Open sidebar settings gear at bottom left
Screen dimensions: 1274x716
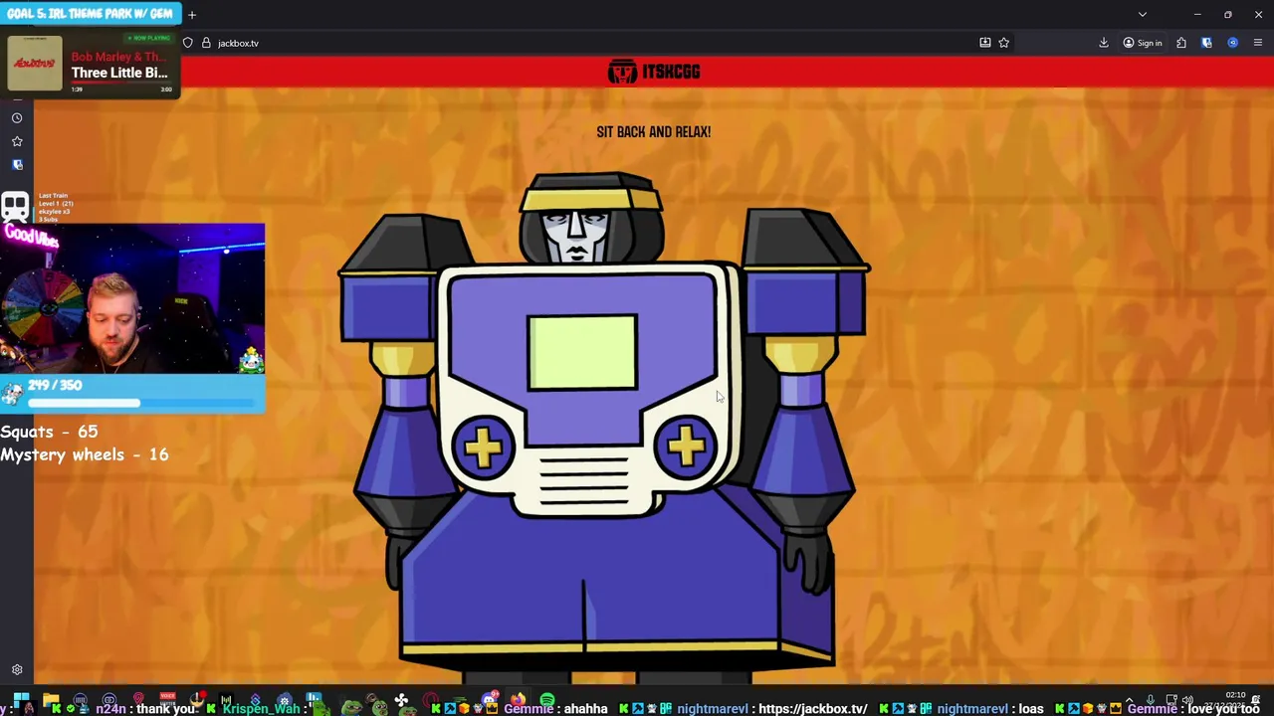tap(17, 670)
